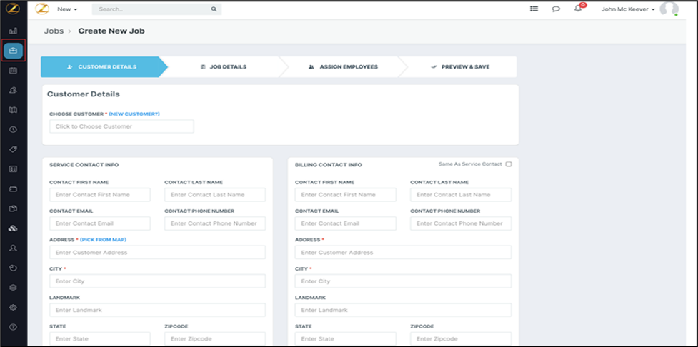Go to the Assign Employees step
Image resolution: width=698 pixels, height=347 pixels.
click(x=342, y=66)
